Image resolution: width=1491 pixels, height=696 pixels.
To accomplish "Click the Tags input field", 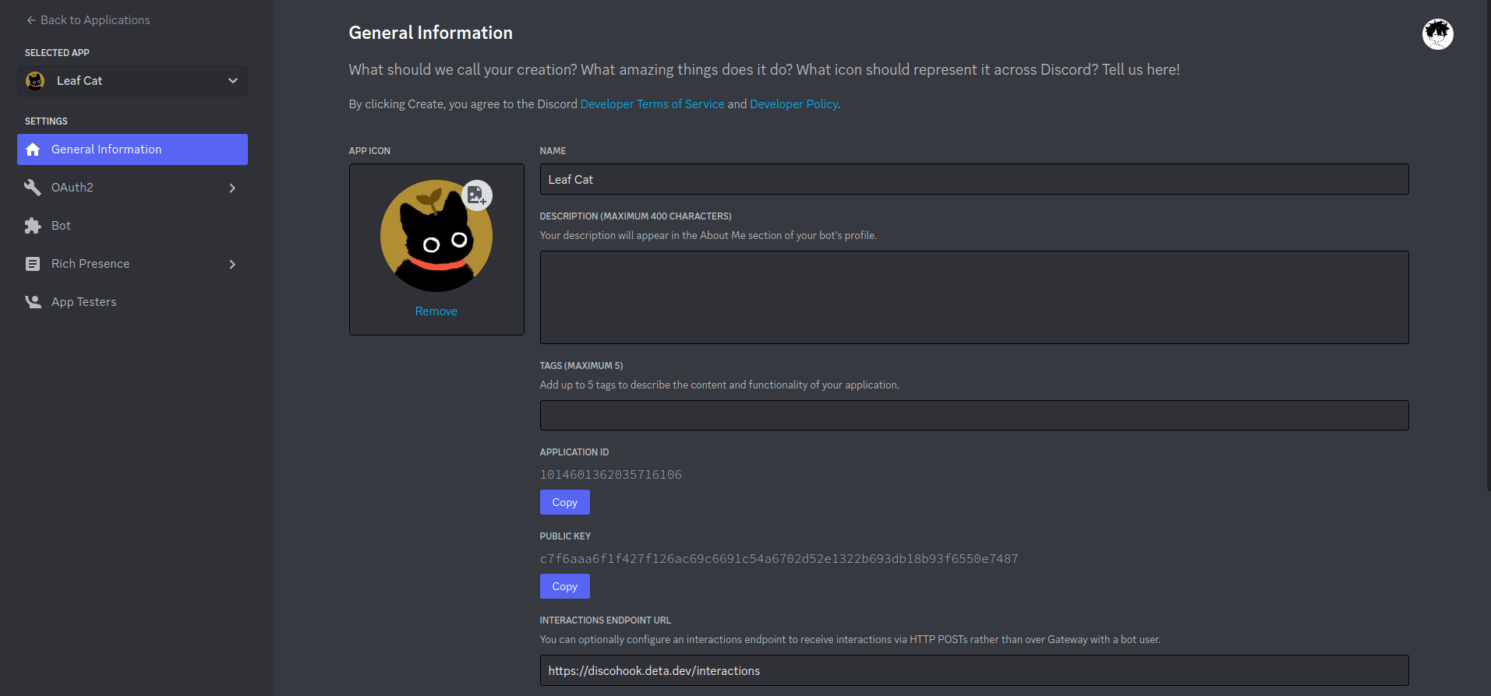I will pos(974,416).
